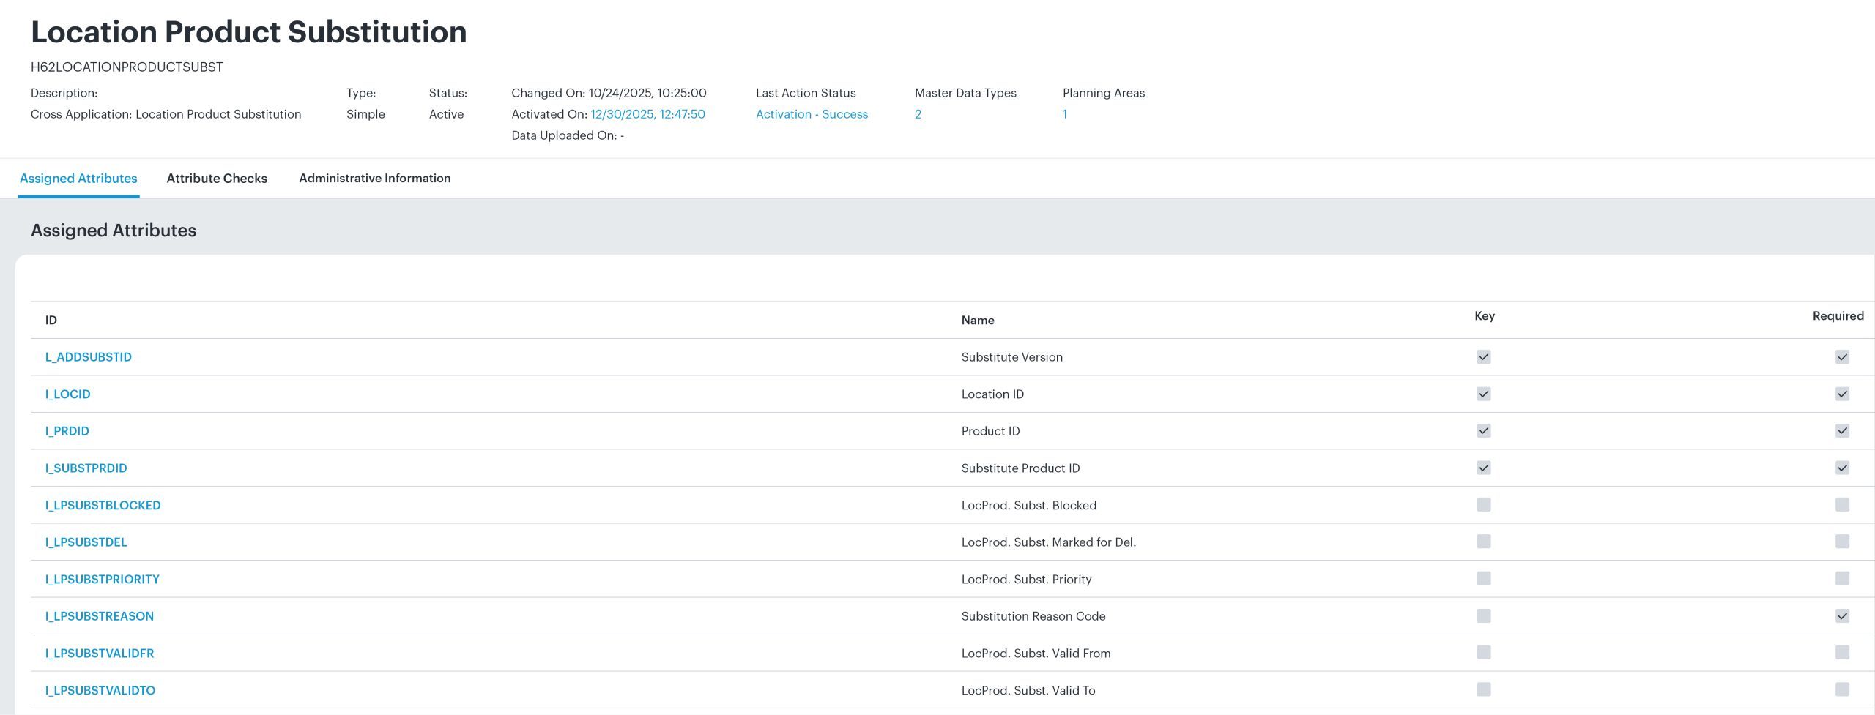Image resolution: width=1875 pixels, height=715 pixels.
Task: Open the activation date 12/30/2025 link
Action: tap(647, 114)
